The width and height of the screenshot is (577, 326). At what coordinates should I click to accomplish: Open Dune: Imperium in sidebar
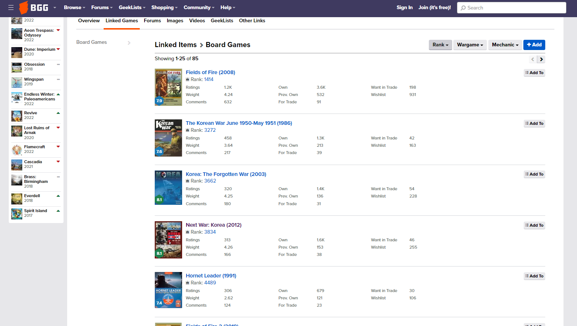40,49
